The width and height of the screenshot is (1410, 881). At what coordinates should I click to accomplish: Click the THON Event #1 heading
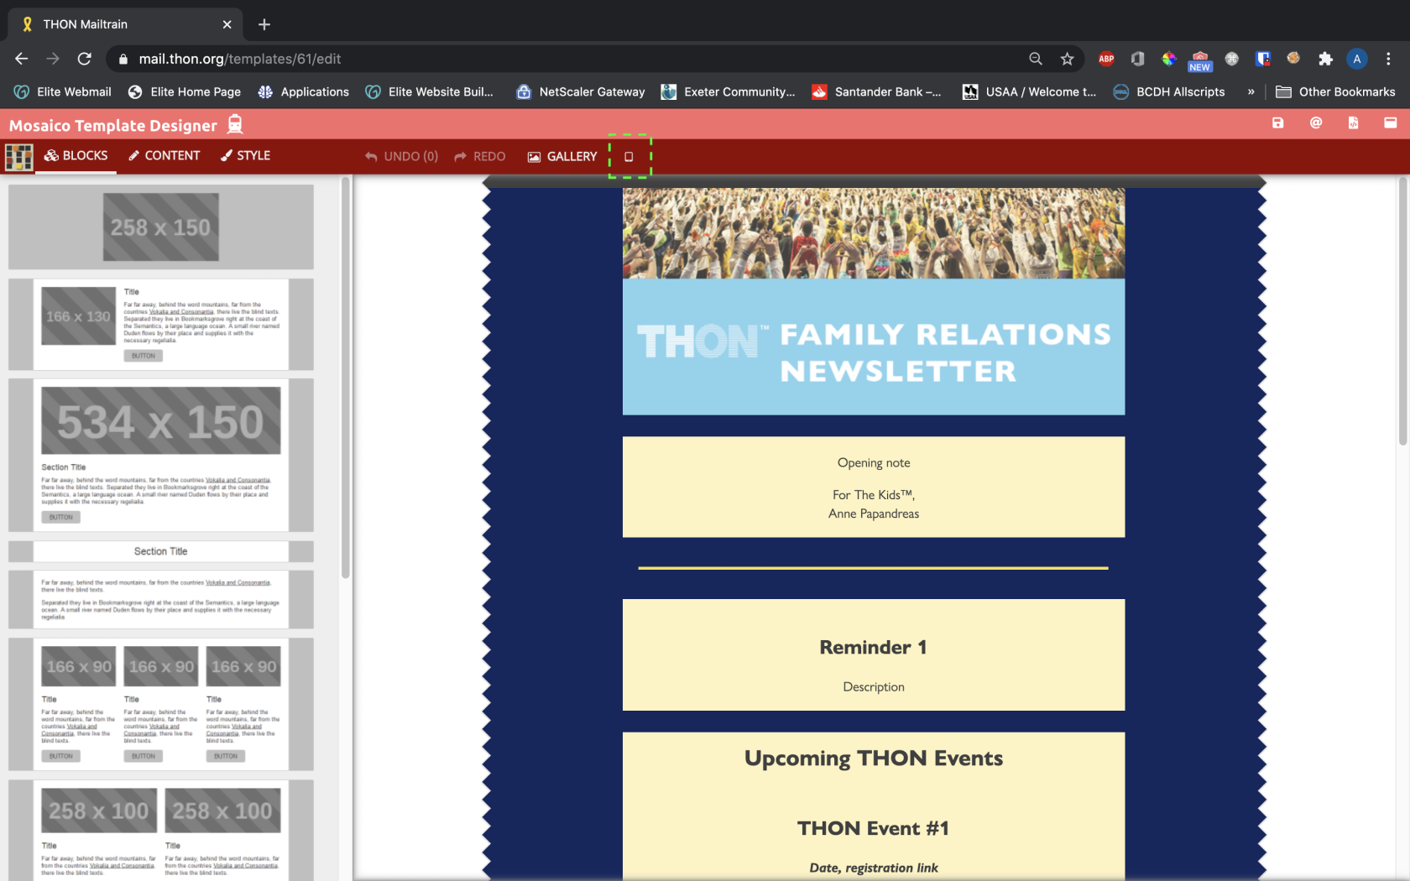(874, 828)
